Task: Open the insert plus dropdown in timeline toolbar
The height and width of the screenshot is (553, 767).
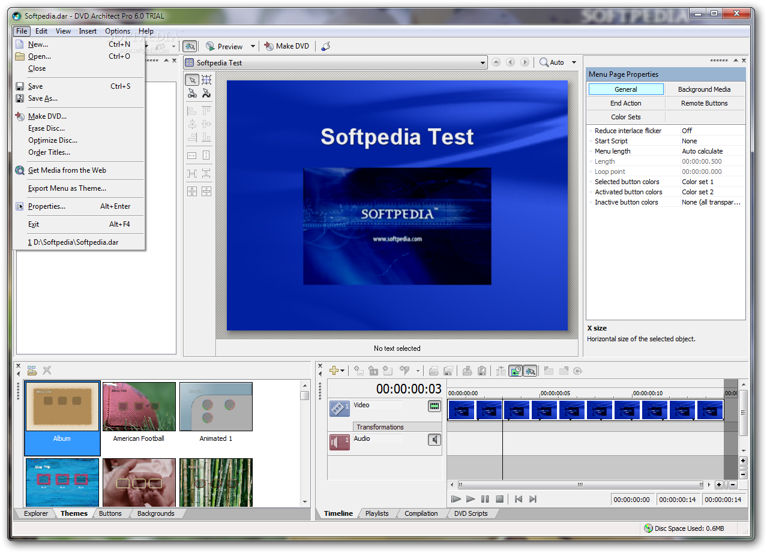Action: click(x=343, y=371)
